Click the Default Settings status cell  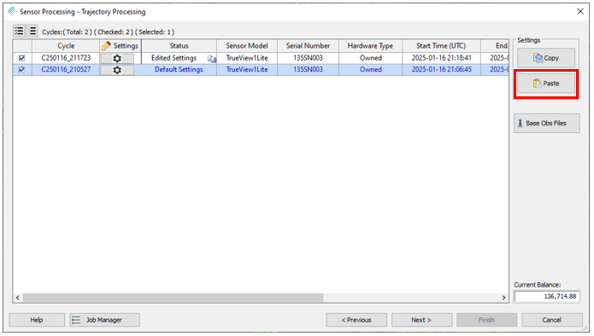[179, 70]
